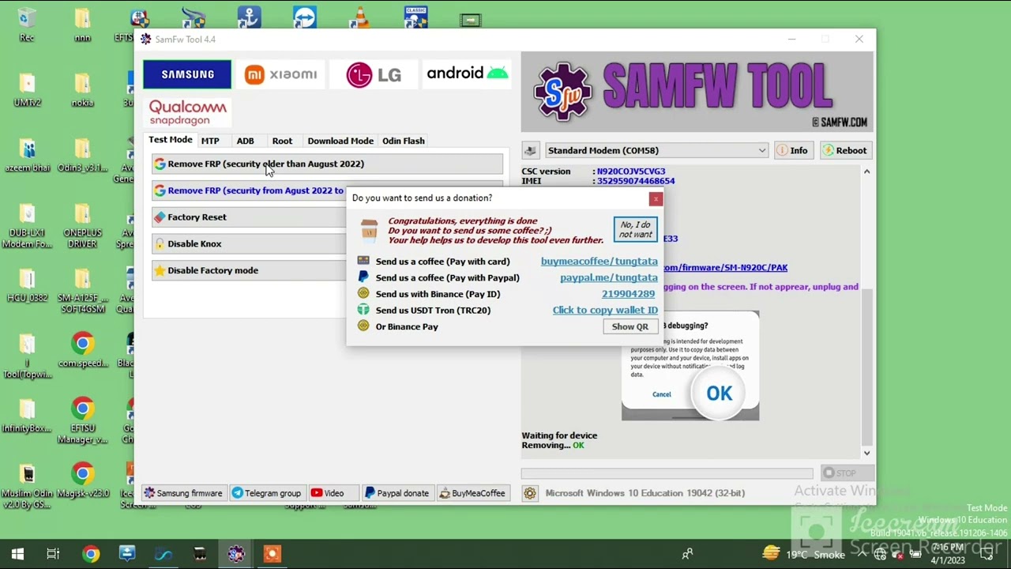1011x569 pixels.
Task: Open firmware/SM-N920C/PAK link in log
Action: point(725,268)
